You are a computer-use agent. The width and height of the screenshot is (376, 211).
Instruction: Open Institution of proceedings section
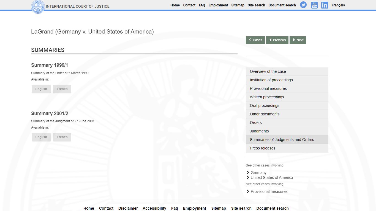pyautogui.click(x=287, y=80)
